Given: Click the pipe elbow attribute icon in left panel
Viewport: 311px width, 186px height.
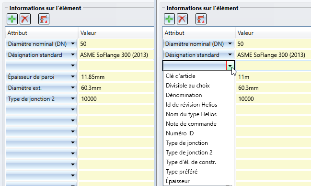Looking at the screenshot, I should coord(44,19).
